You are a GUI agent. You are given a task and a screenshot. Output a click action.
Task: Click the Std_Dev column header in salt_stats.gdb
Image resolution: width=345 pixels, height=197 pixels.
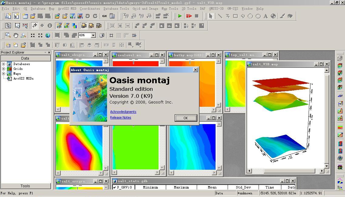[x=243, y=187]
